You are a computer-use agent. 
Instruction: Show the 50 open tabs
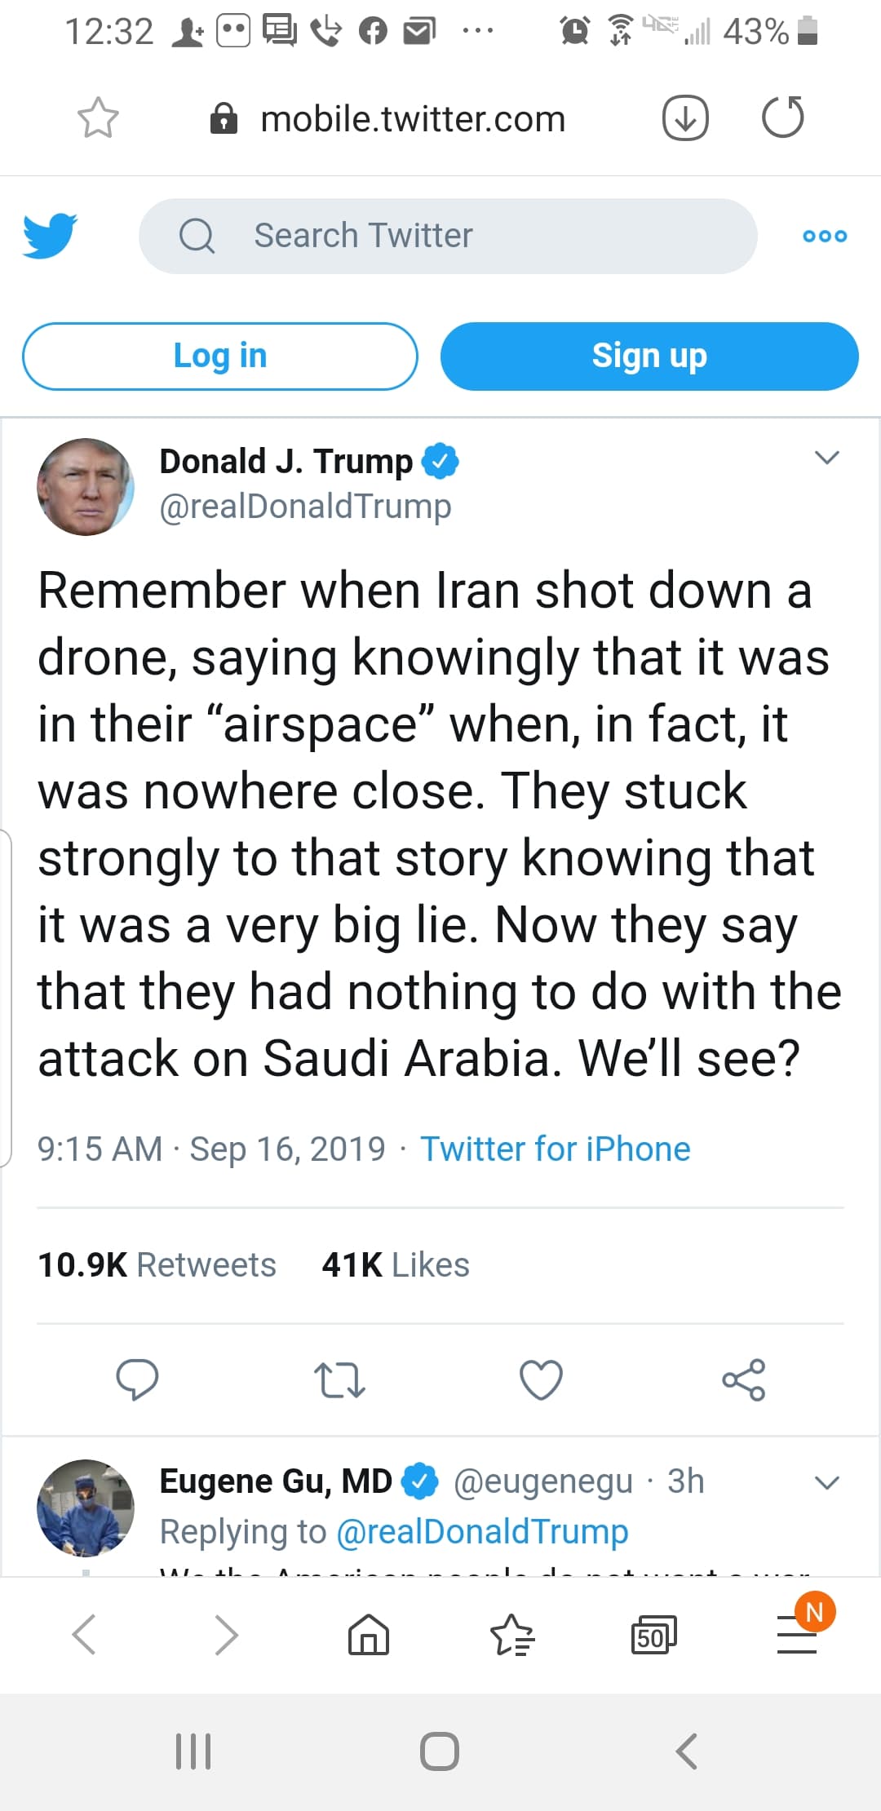653,1635
